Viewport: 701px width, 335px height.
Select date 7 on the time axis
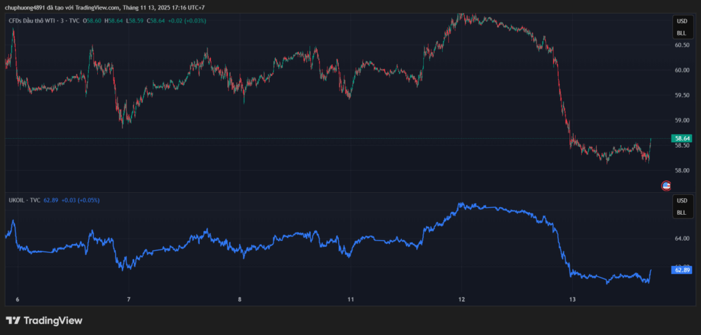click(x=129, y=299)
